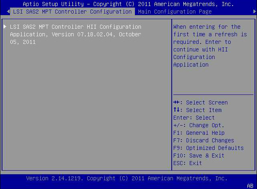
Task: Click the 'Enter: Select' key hint
Action: click(x=194, y=118)
